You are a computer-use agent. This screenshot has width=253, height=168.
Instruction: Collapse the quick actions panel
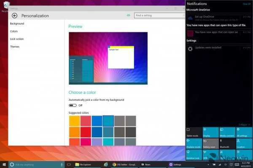244,125
